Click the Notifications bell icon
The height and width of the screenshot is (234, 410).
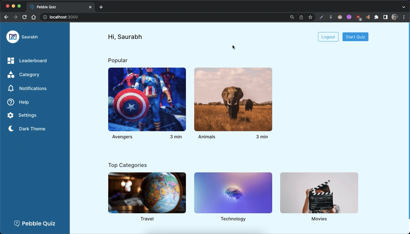point(11,89)
